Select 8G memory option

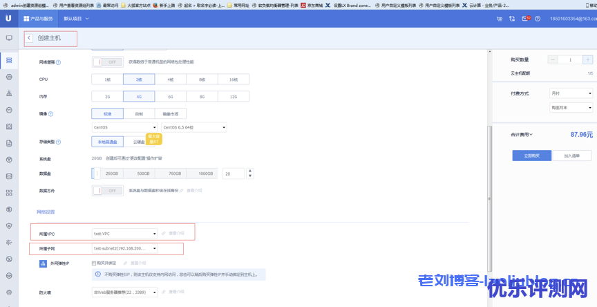[202, 96]
